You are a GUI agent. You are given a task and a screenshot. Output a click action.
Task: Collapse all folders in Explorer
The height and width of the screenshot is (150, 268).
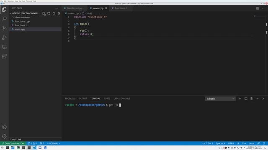coord(59,13)
